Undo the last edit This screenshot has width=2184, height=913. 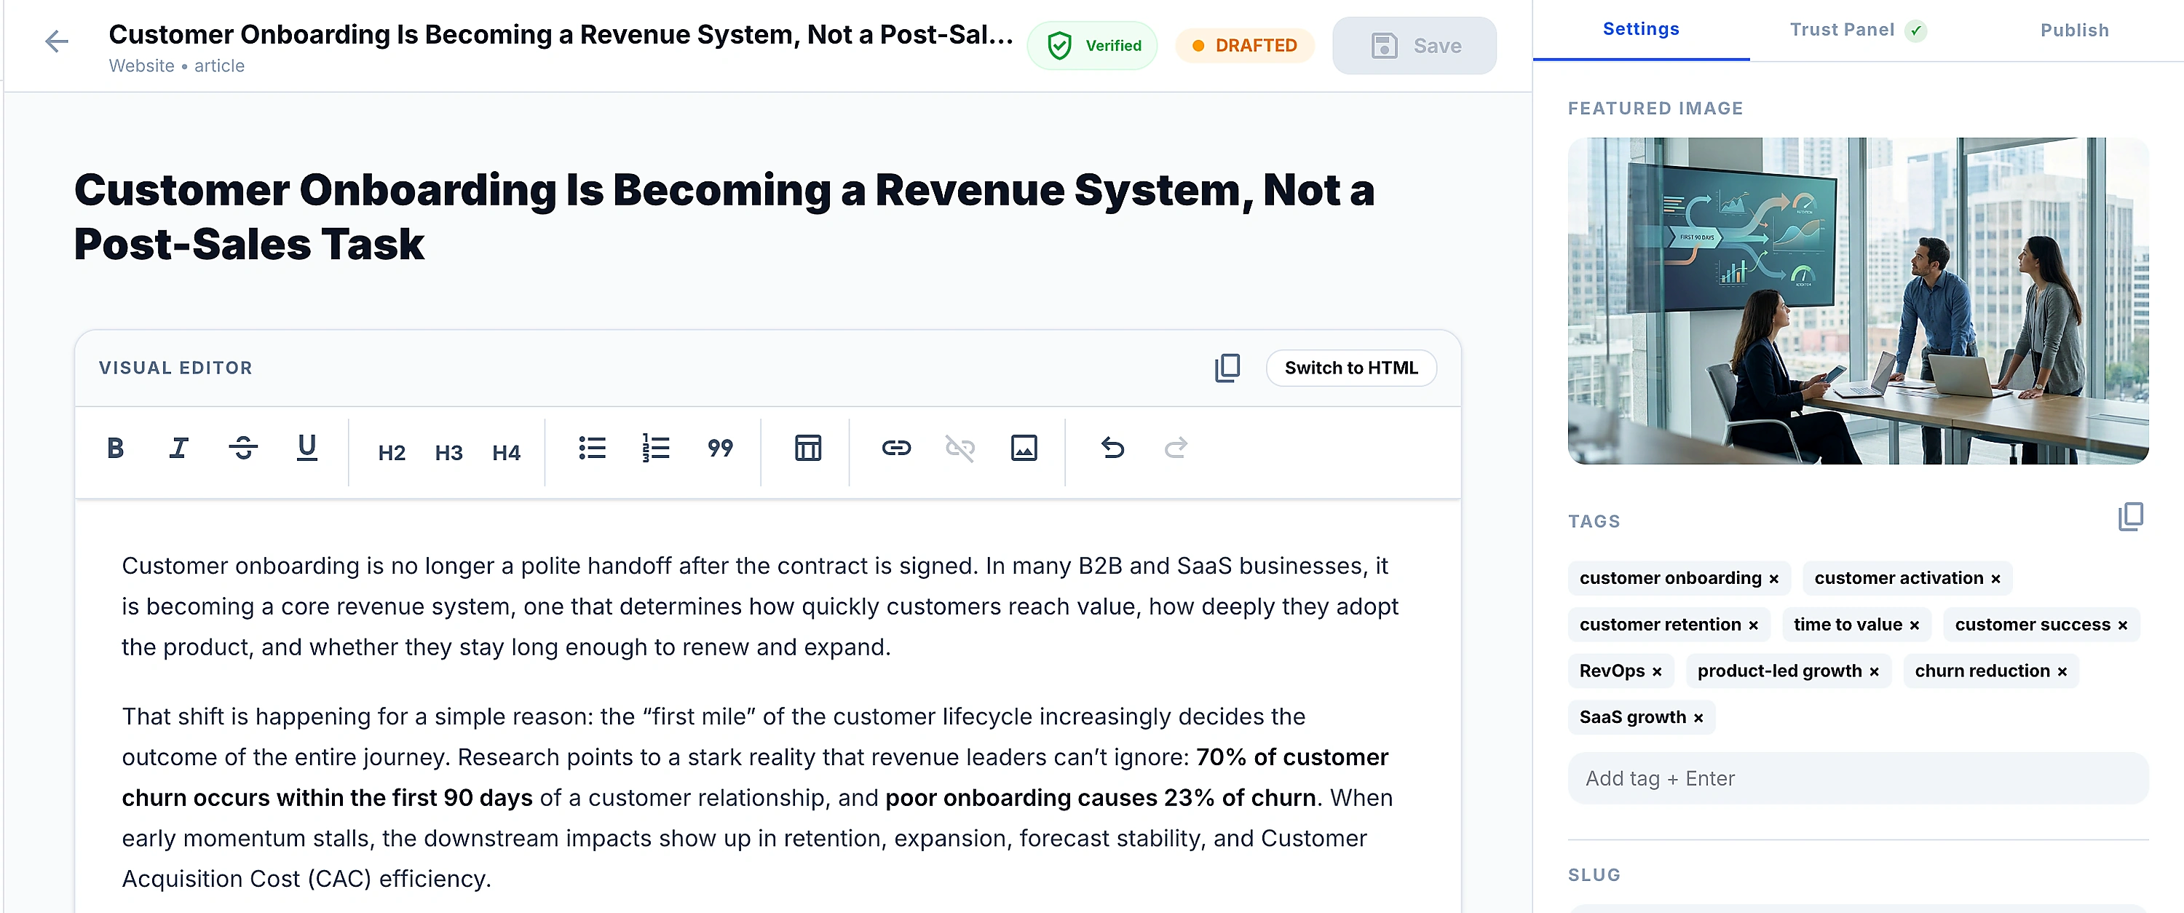click(1112, 448)
